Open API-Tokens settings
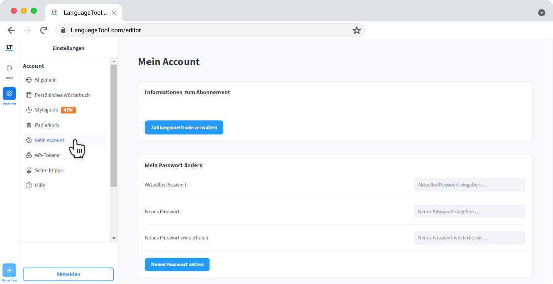This screenshot has width=553, height=284. click(x=64, y=155)
